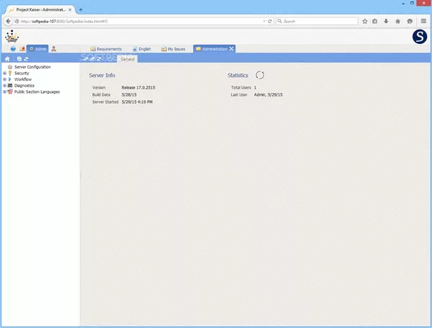Open the browser downloads arrow
The height and width of the screenshot is (328, 432).
(x=386, y=21)
